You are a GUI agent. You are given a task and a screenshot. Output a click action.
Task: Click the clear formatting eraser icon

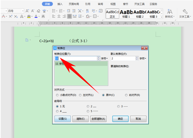point(39,11)
